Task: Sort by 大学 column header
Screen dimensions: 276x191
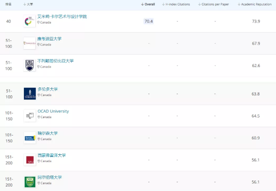Action: click(x=28, y=4)
